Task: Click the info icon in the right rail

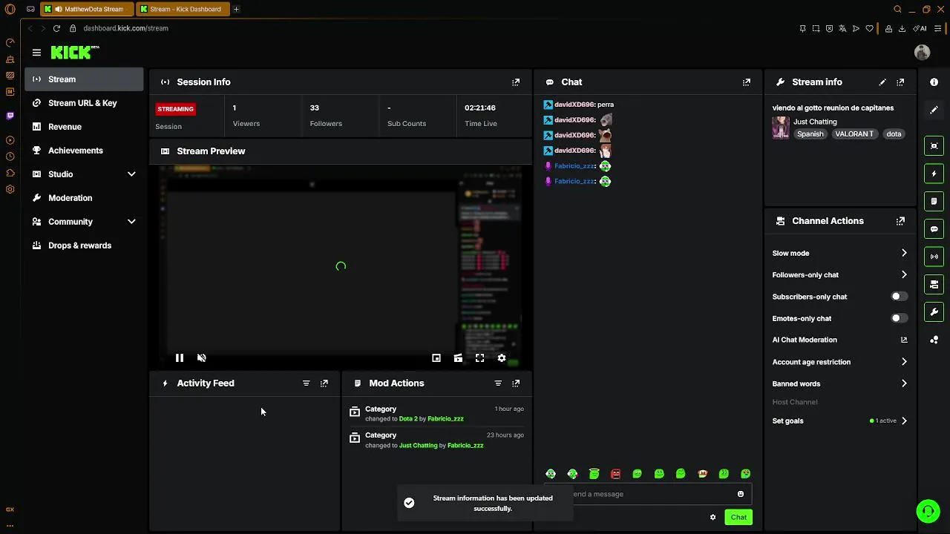Action: click(x=934, y=82)
